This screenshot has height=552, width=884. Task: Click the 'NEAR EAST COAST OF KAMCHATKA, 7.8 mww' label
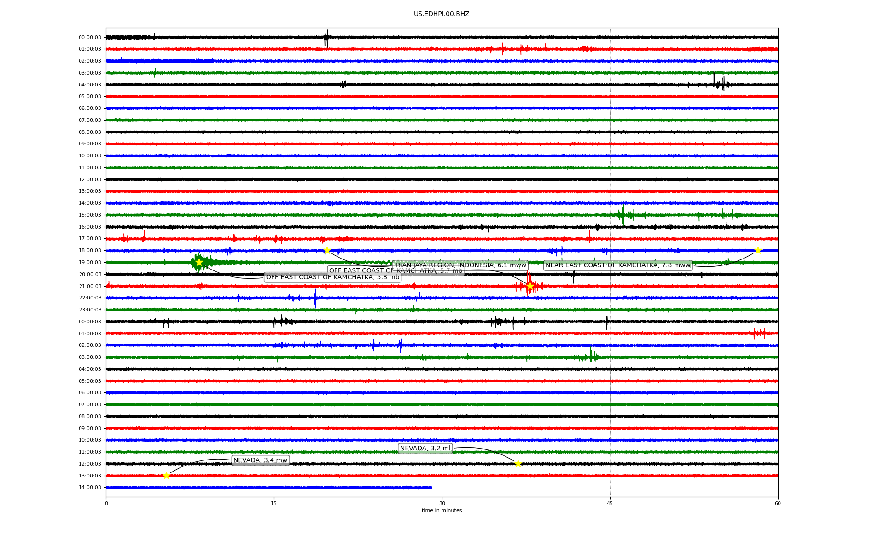point(618,265)
